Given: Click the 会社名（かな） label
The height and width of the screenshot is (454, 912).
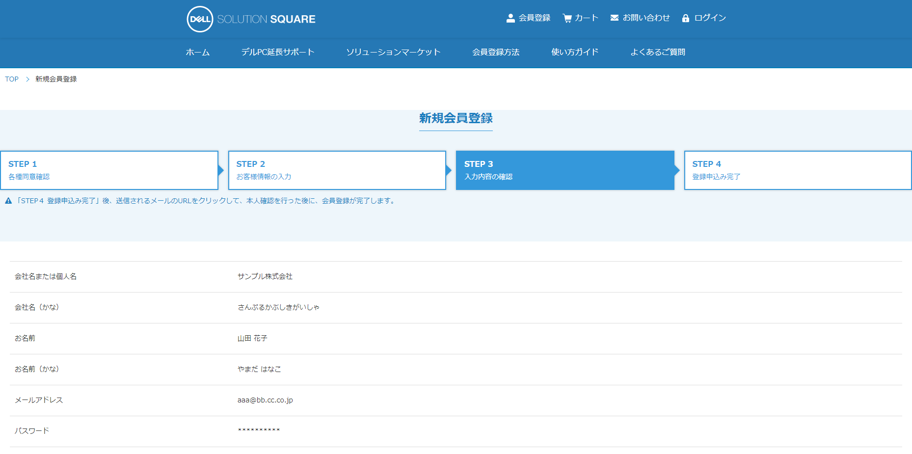Looking at the screenshot, I should (x=37, y=307).
